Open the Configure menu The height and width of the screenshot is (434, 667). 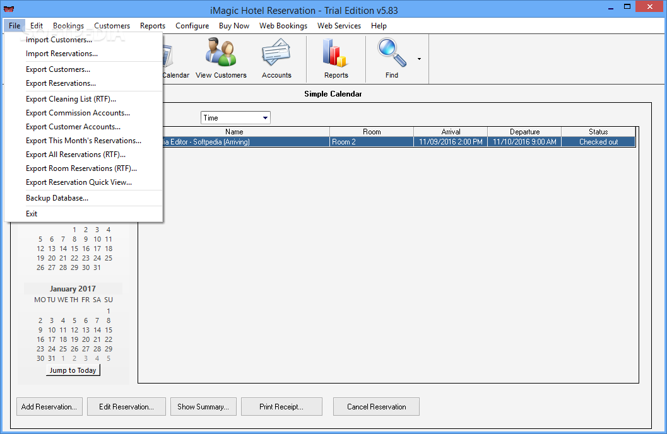click(192, 25)
